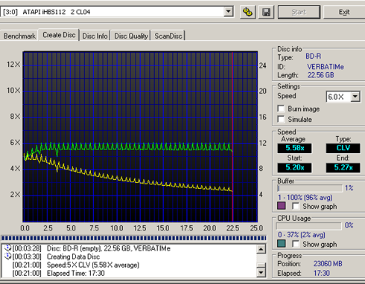Click the log line Creating Data Disc

pos(73,256)
